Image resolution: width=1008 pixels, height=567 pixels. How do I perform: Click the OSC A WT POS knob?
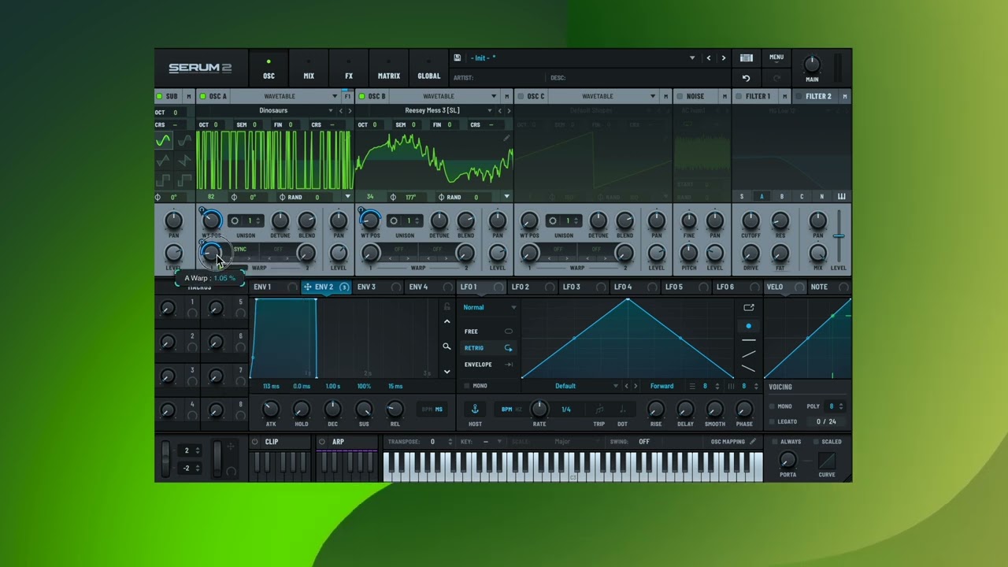(211, 221)
